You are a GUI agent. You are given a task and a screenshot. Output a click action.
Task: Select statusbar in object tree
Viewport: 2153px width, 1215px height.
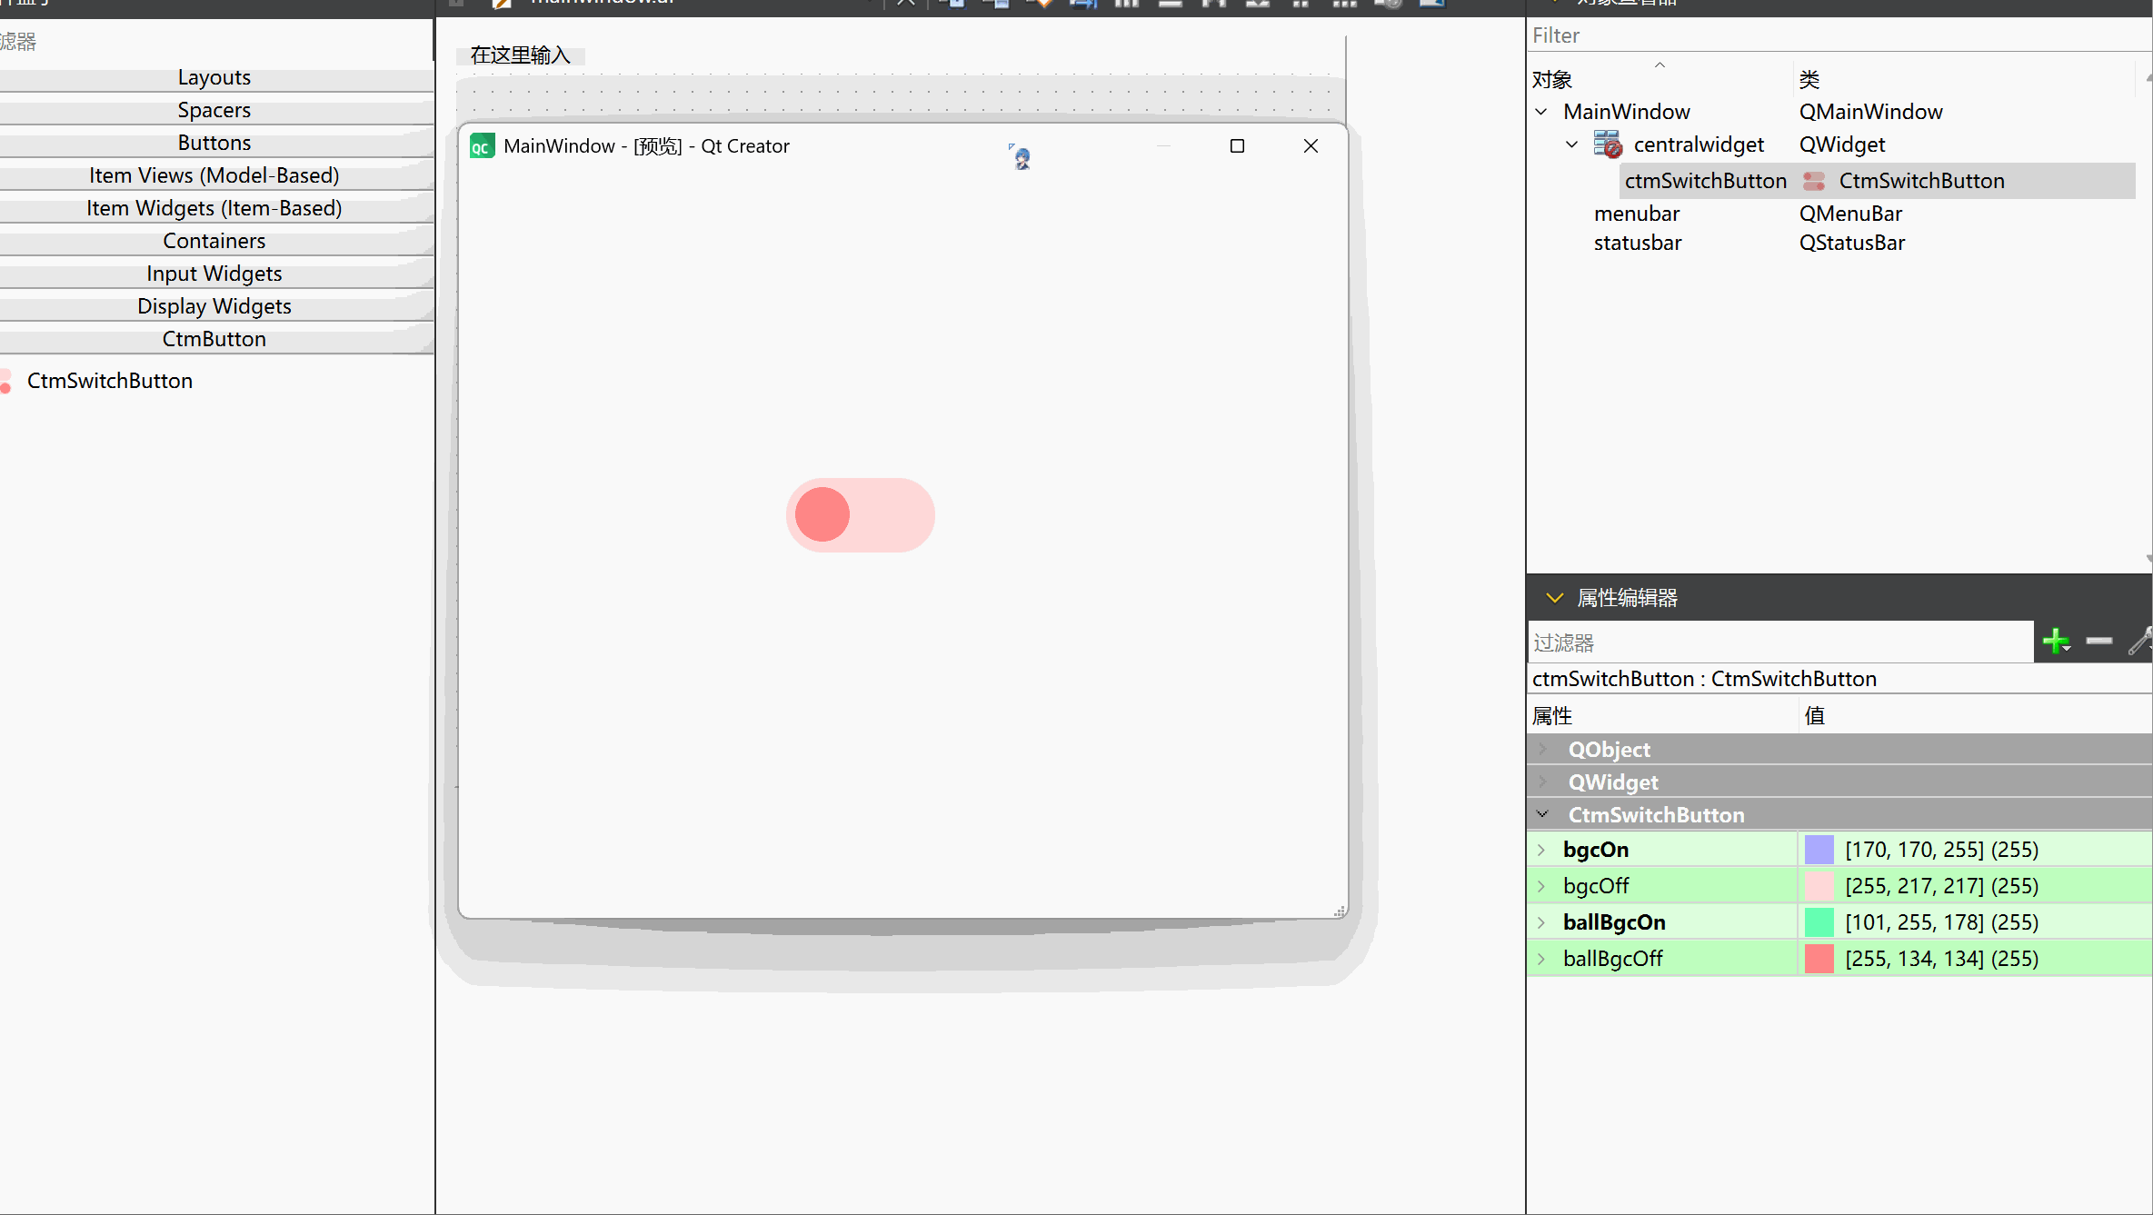pyautogui.click(x=1638, y=243)
